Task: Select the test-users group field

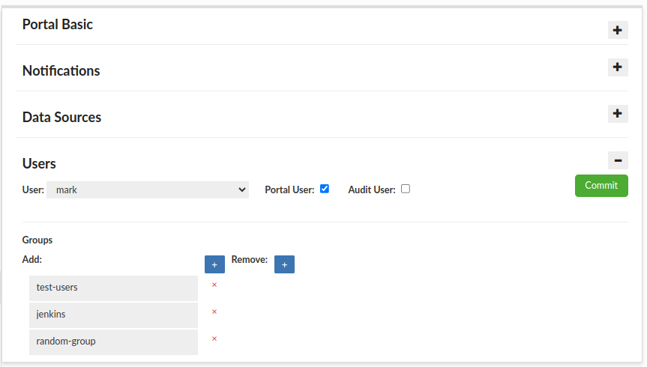Action: tap(113, 288)
